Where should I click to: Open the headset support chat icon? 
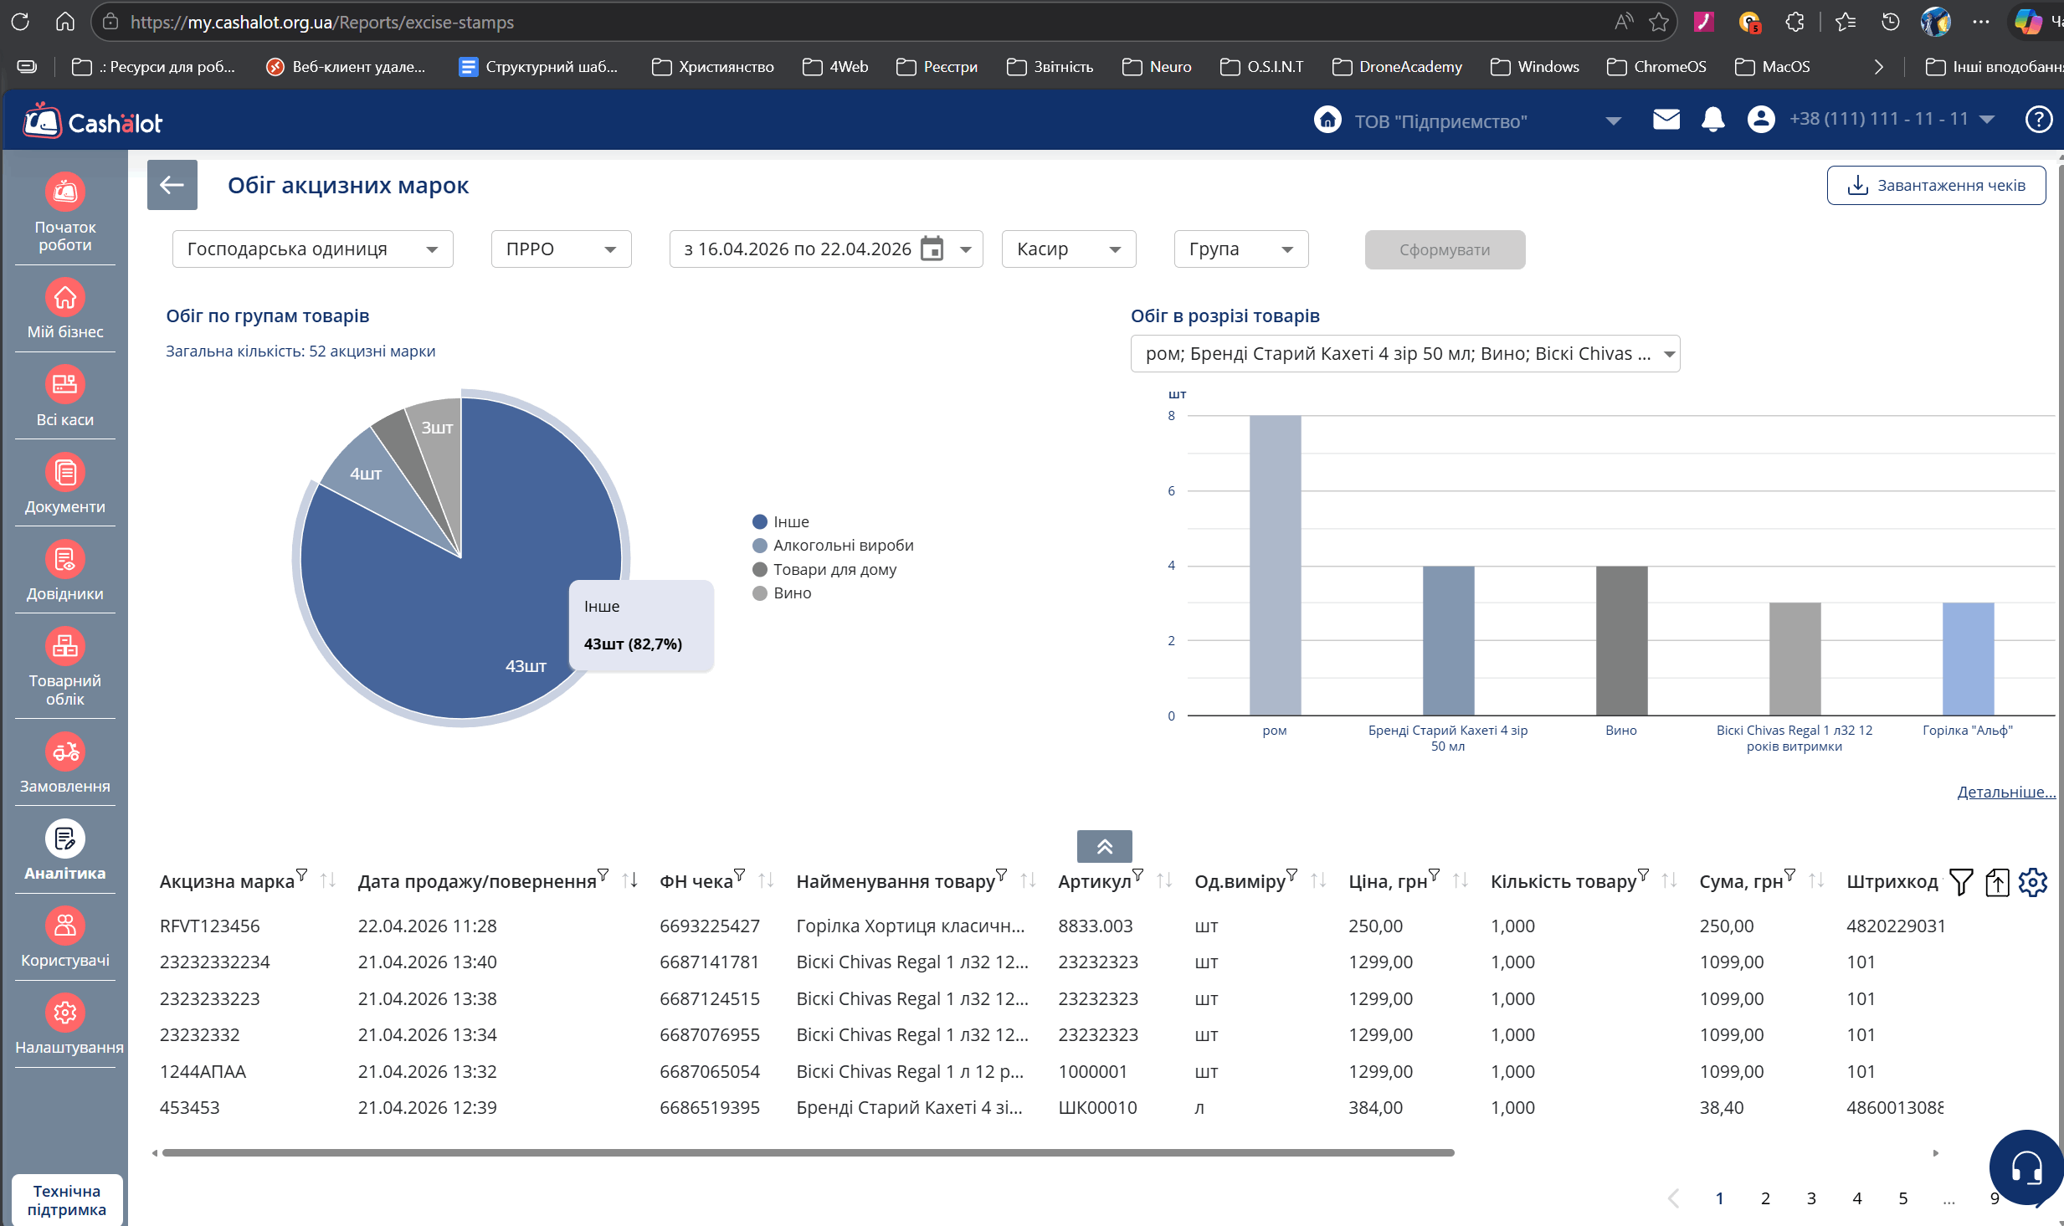[2026, 1168]
